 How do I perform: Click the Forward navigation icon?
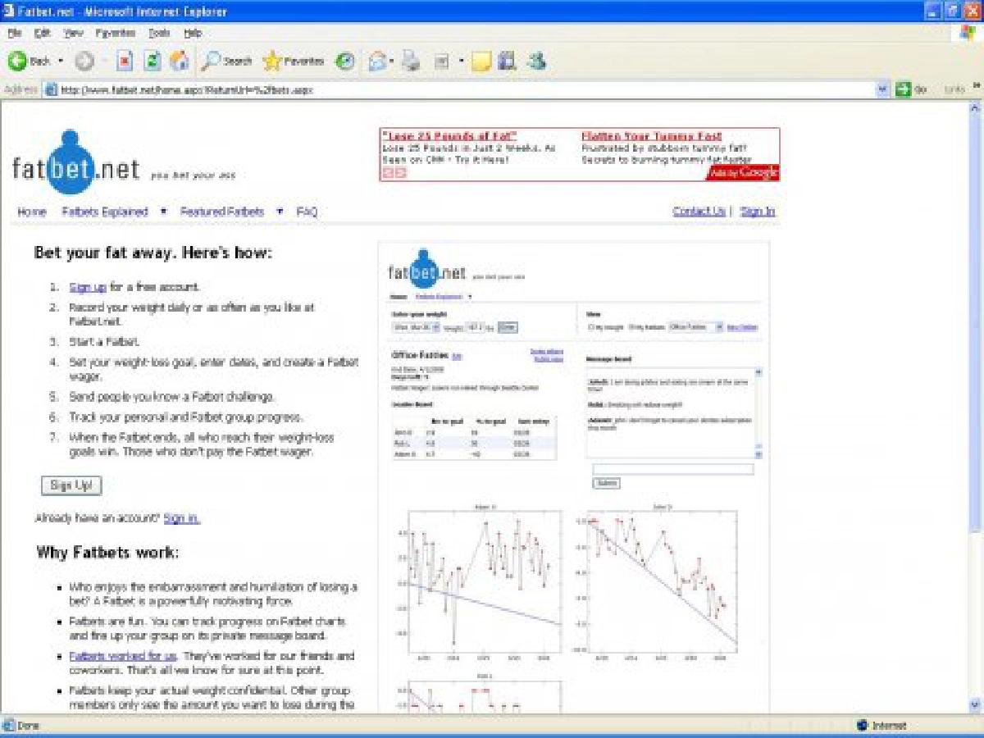coord(84,61)
